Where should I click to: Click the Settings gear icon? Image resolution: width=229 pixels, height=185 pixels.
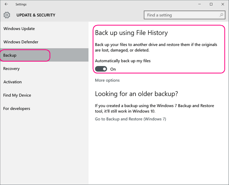(x=7, y=15)
